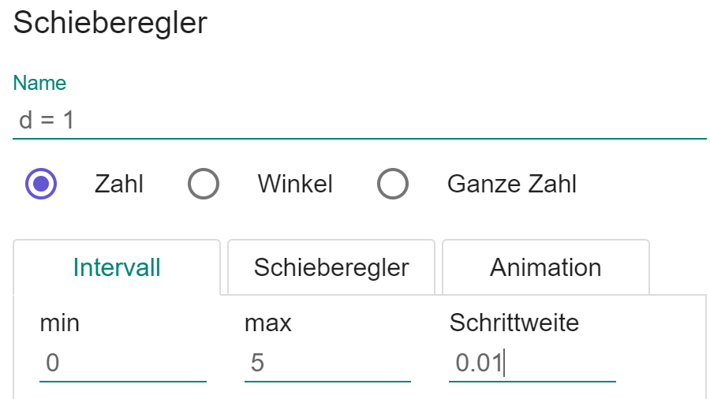This screenshot has height=399, width=710.
Task: Click the '0.01' step value text
Action: coord(479,364)
